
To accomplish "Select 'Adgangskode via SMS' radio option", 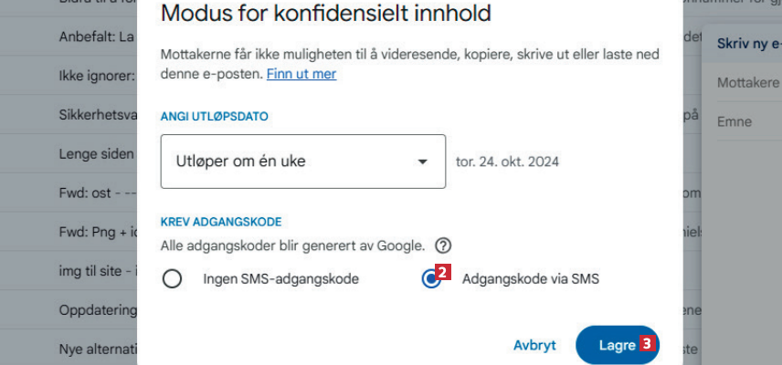I will pyautogui.click(x=431, y=279).
